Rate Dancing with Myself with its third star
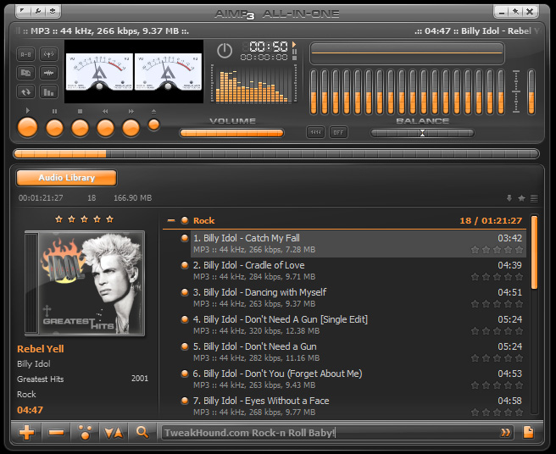 [x=498, y=304]
